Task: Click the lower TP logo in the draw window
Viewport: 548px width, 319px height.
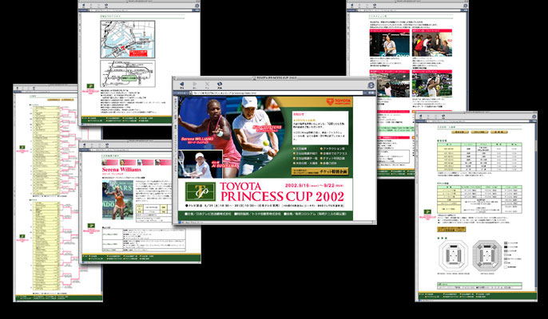Action: pos(22,236)
